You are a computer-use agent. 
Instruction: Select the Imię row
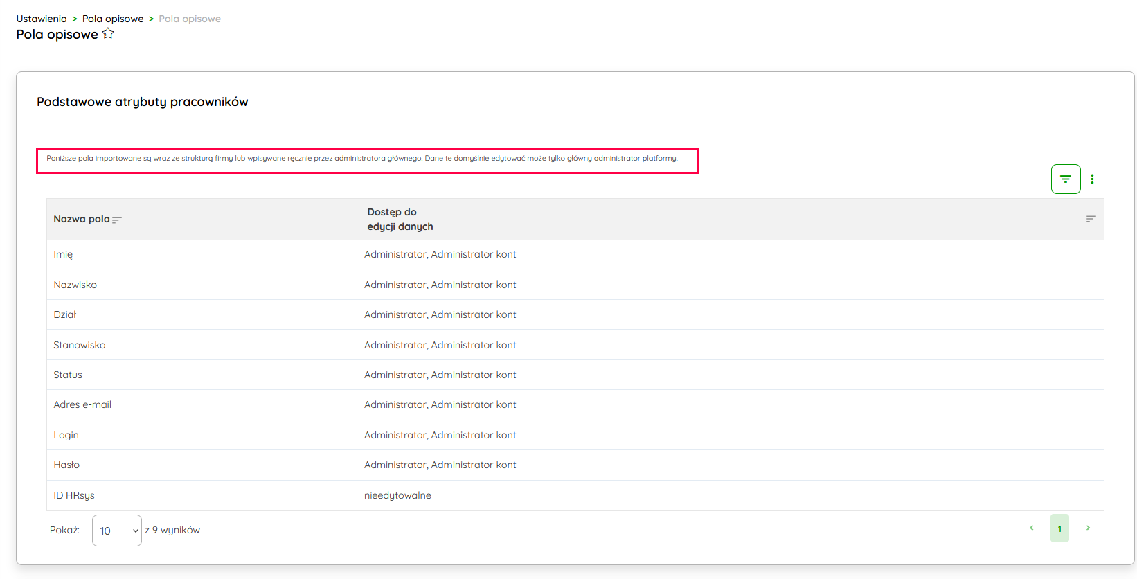pos(63,254)
